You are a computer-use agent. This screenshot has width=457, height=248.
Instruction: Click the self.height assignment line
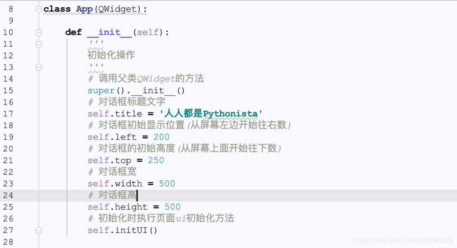point(134,207)
